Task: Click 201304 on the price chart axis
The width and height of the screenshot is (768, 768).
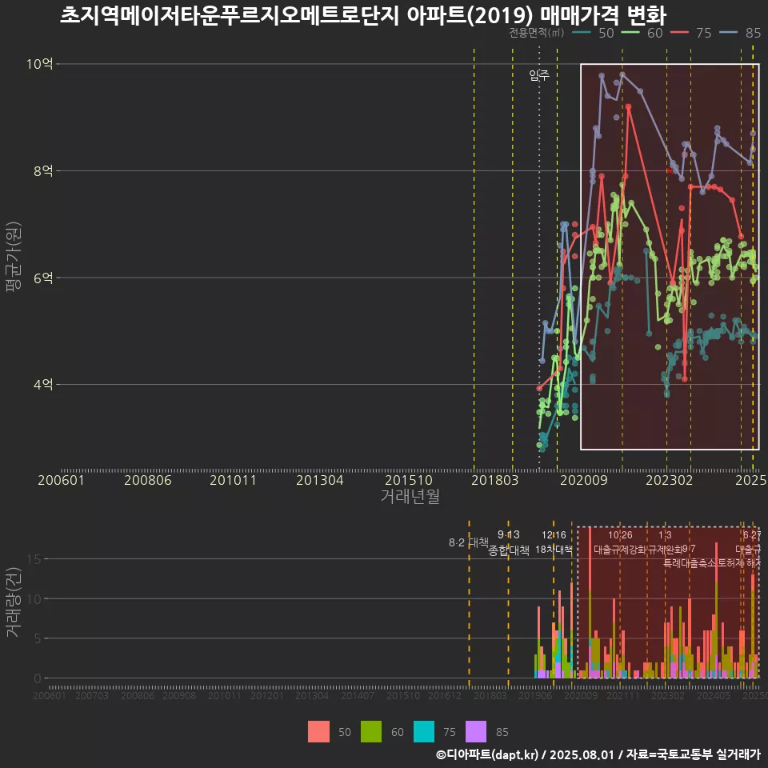Action: coord(320,480)
